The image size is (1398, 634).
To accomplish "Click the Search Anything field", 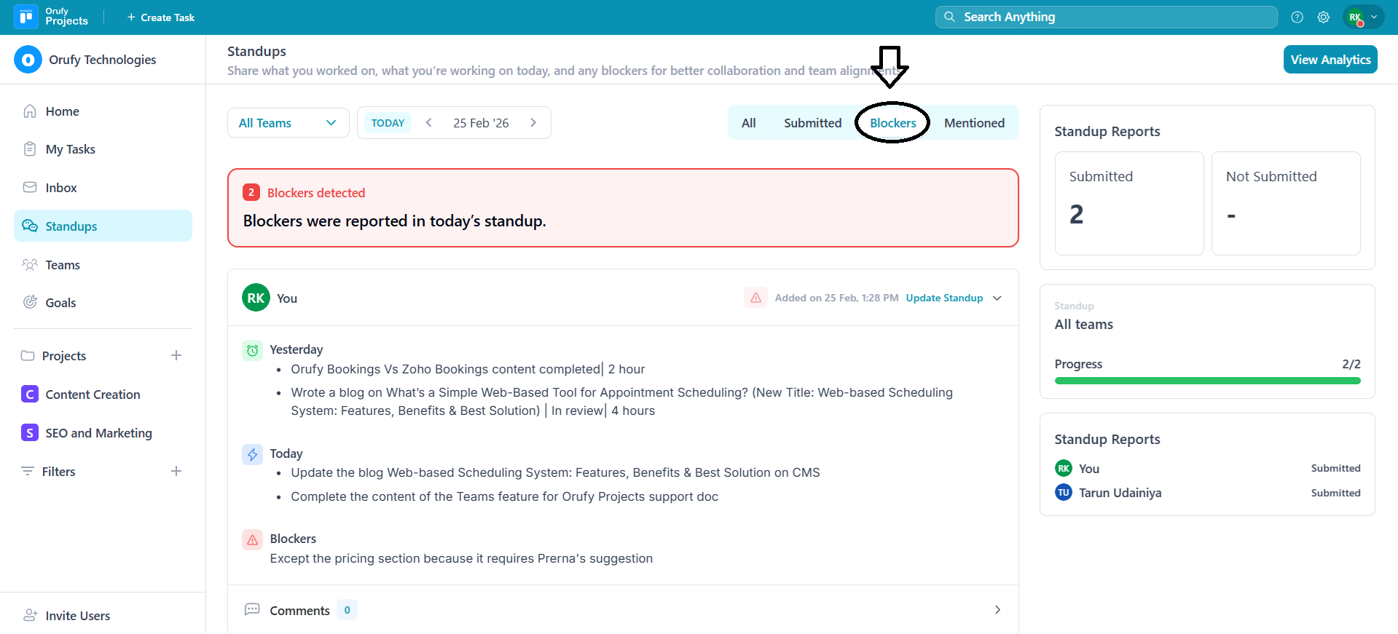I will [x=1106, y=17].
